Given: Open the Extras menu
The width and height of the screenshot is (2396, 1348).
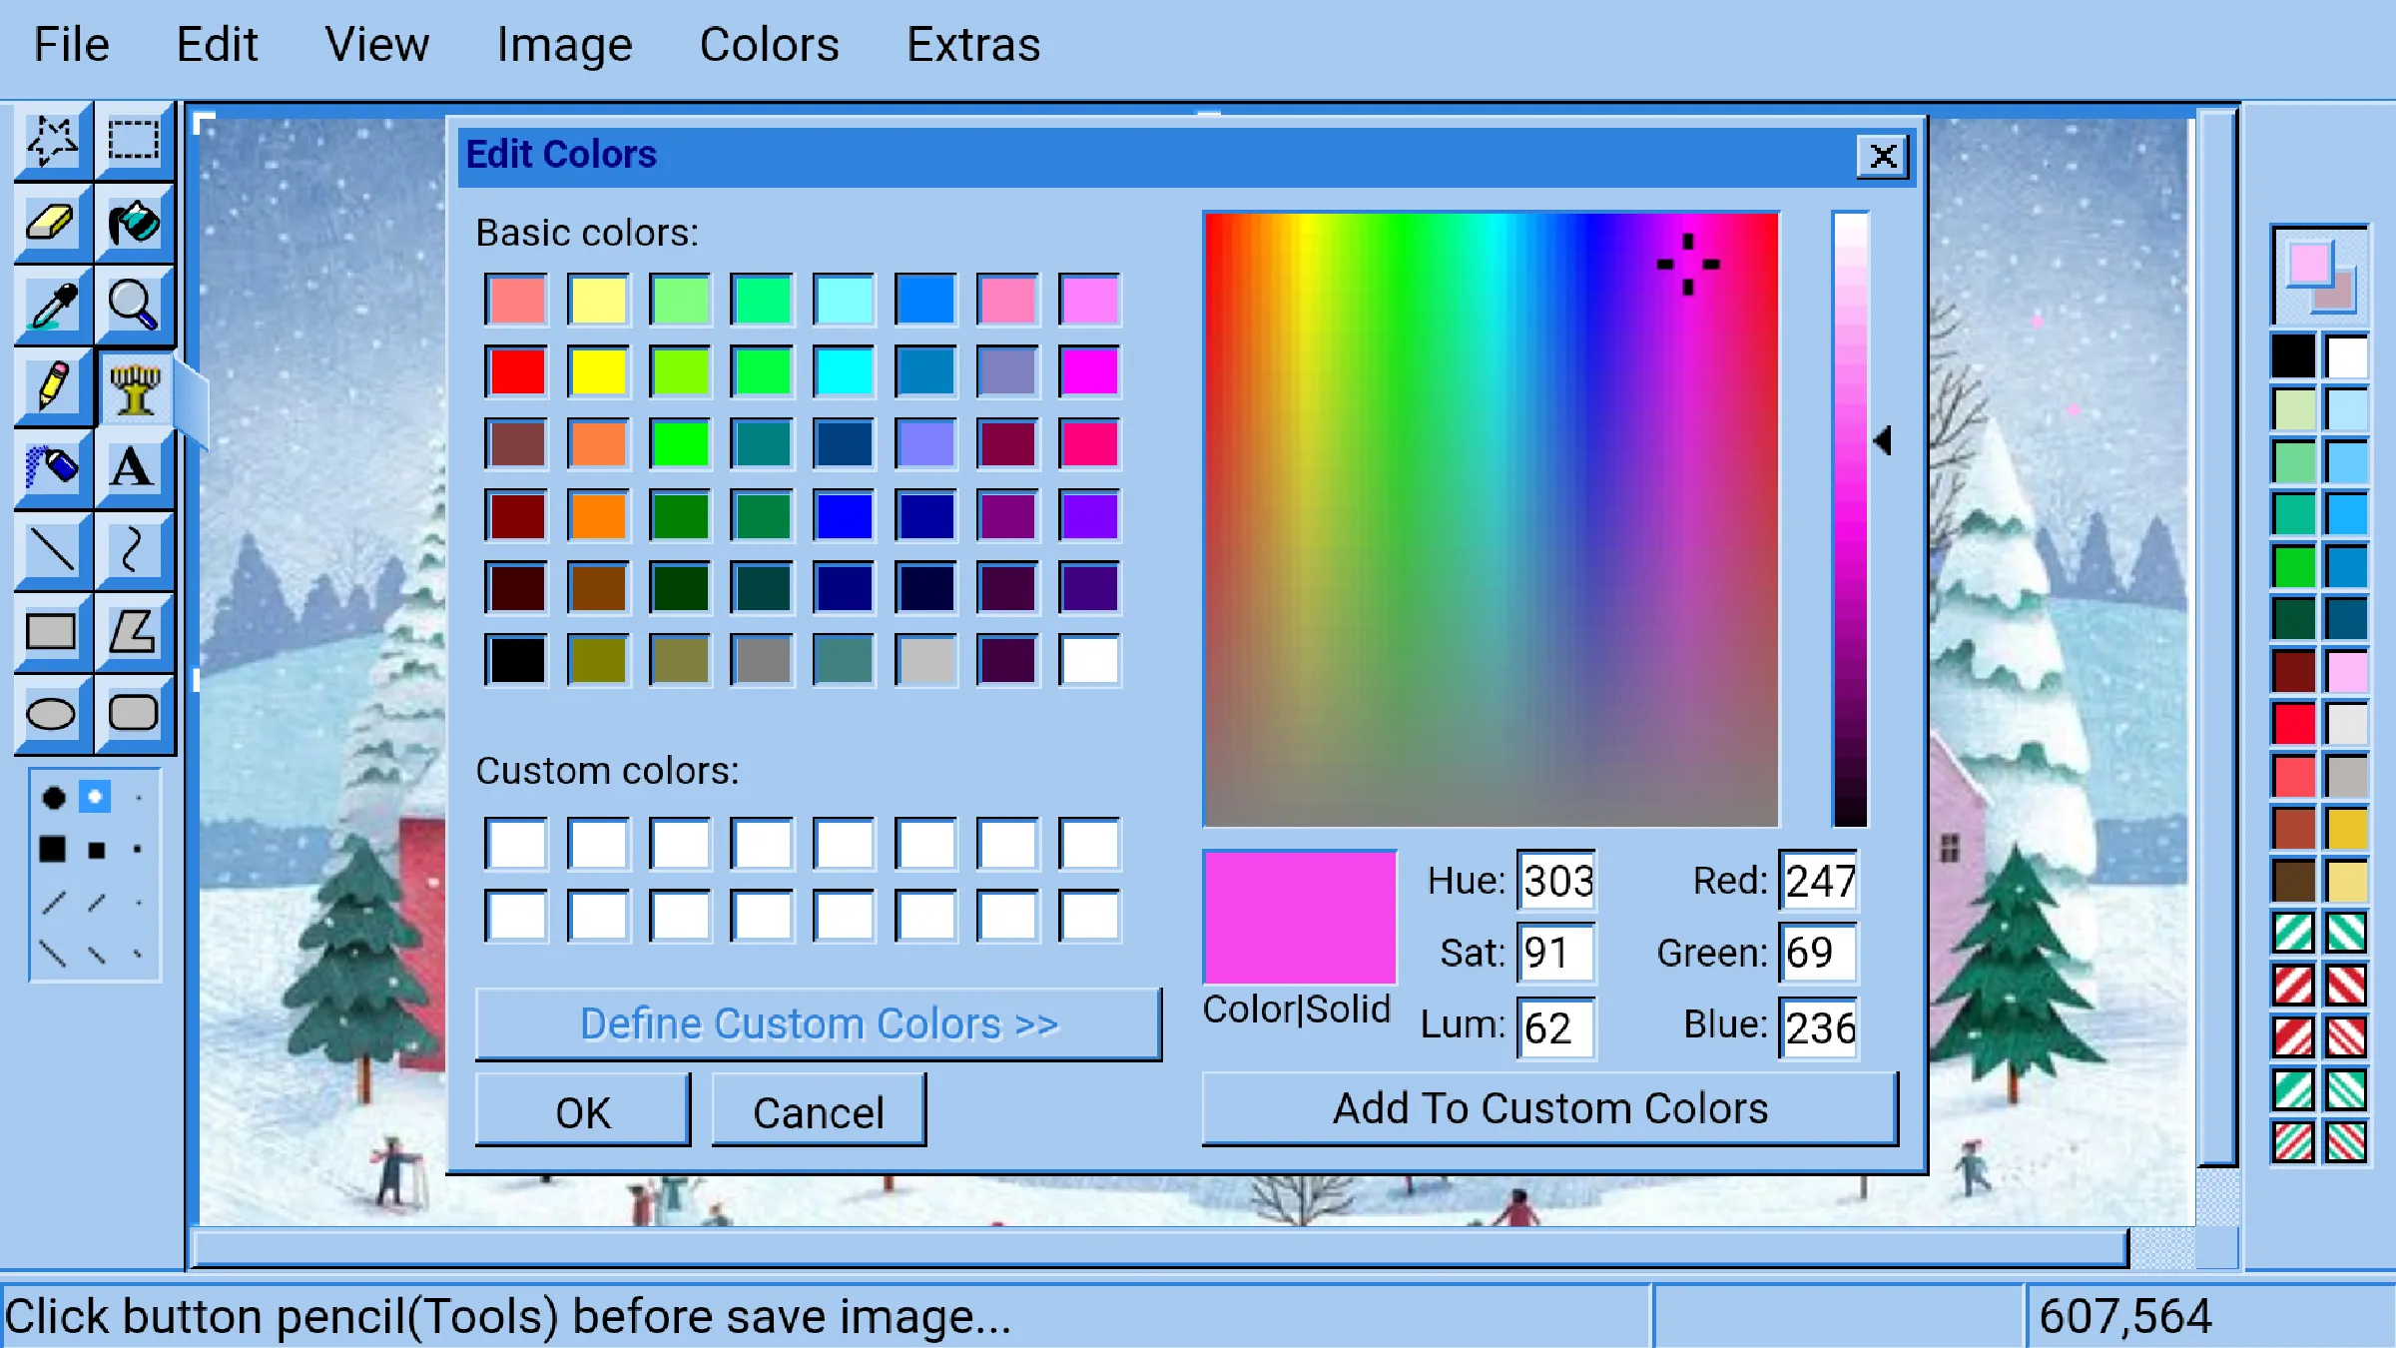Looking at the screenshot, I should pyautogui.click(x=972, y=45).
